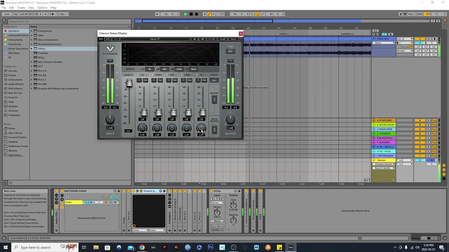This screenshot has width=449, height=252.
Task: Click the Windows Task View icon
Action: coord(84,247)
